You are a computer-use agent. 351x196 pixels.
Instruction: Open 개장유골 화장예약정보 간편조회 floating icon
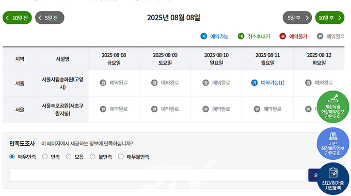tap(333, 107)
